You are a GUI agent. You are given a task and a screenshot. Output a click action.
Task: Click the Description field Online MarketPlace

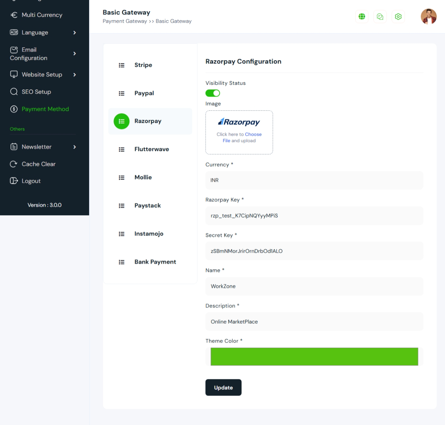tap(314, 322)
